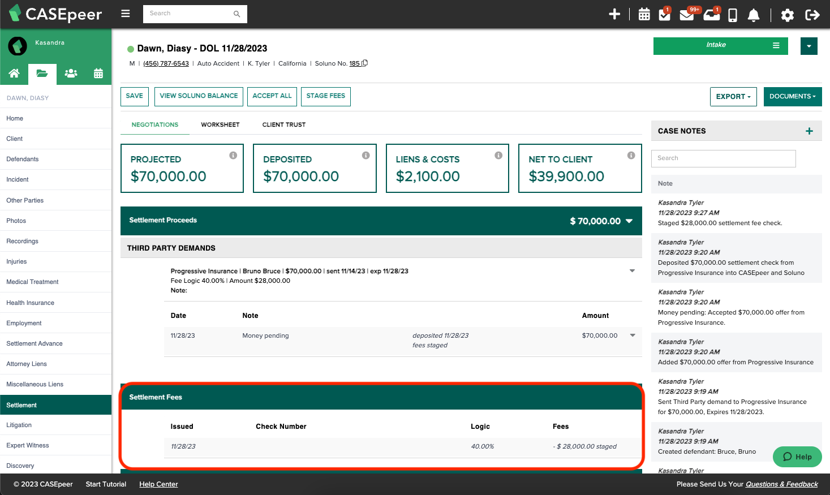Expand the Progressive Insurance demand caret
The width and height of the screenshot is (830, 495).
(632, 271)
